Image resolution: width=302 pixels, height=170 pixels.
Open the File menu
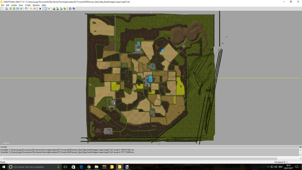point(2,5)
